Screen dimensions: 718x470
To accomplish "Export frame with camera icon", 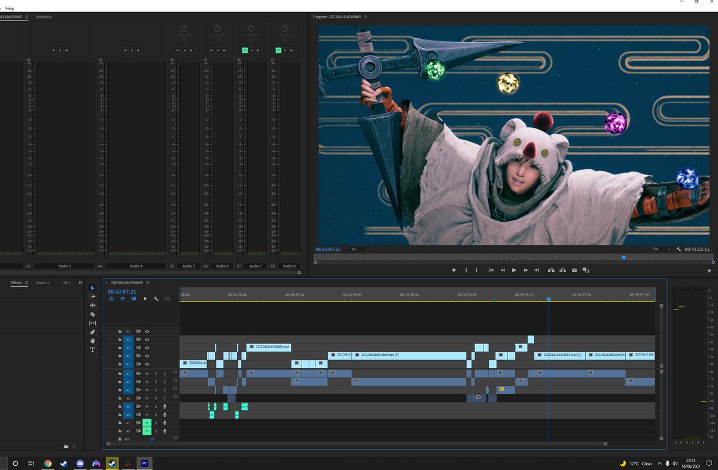I will coord(574,270).
